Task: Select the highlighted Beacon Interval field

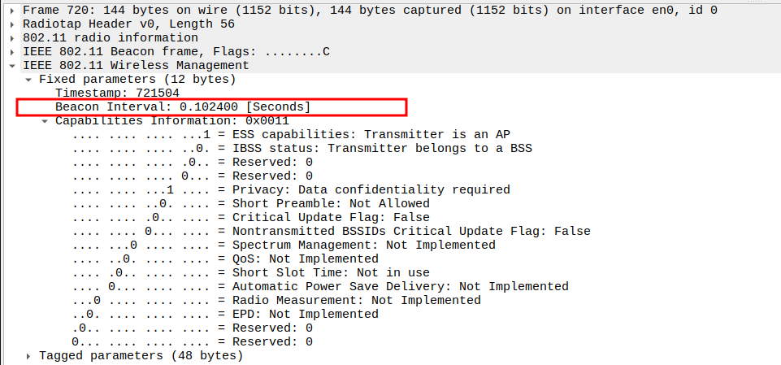Action: 183,107
